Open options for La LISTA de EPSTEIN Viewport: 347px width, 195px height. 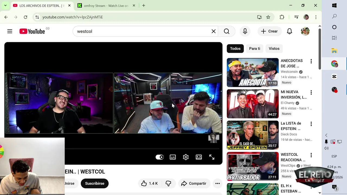pyautogui.click(x=311, y=124)
